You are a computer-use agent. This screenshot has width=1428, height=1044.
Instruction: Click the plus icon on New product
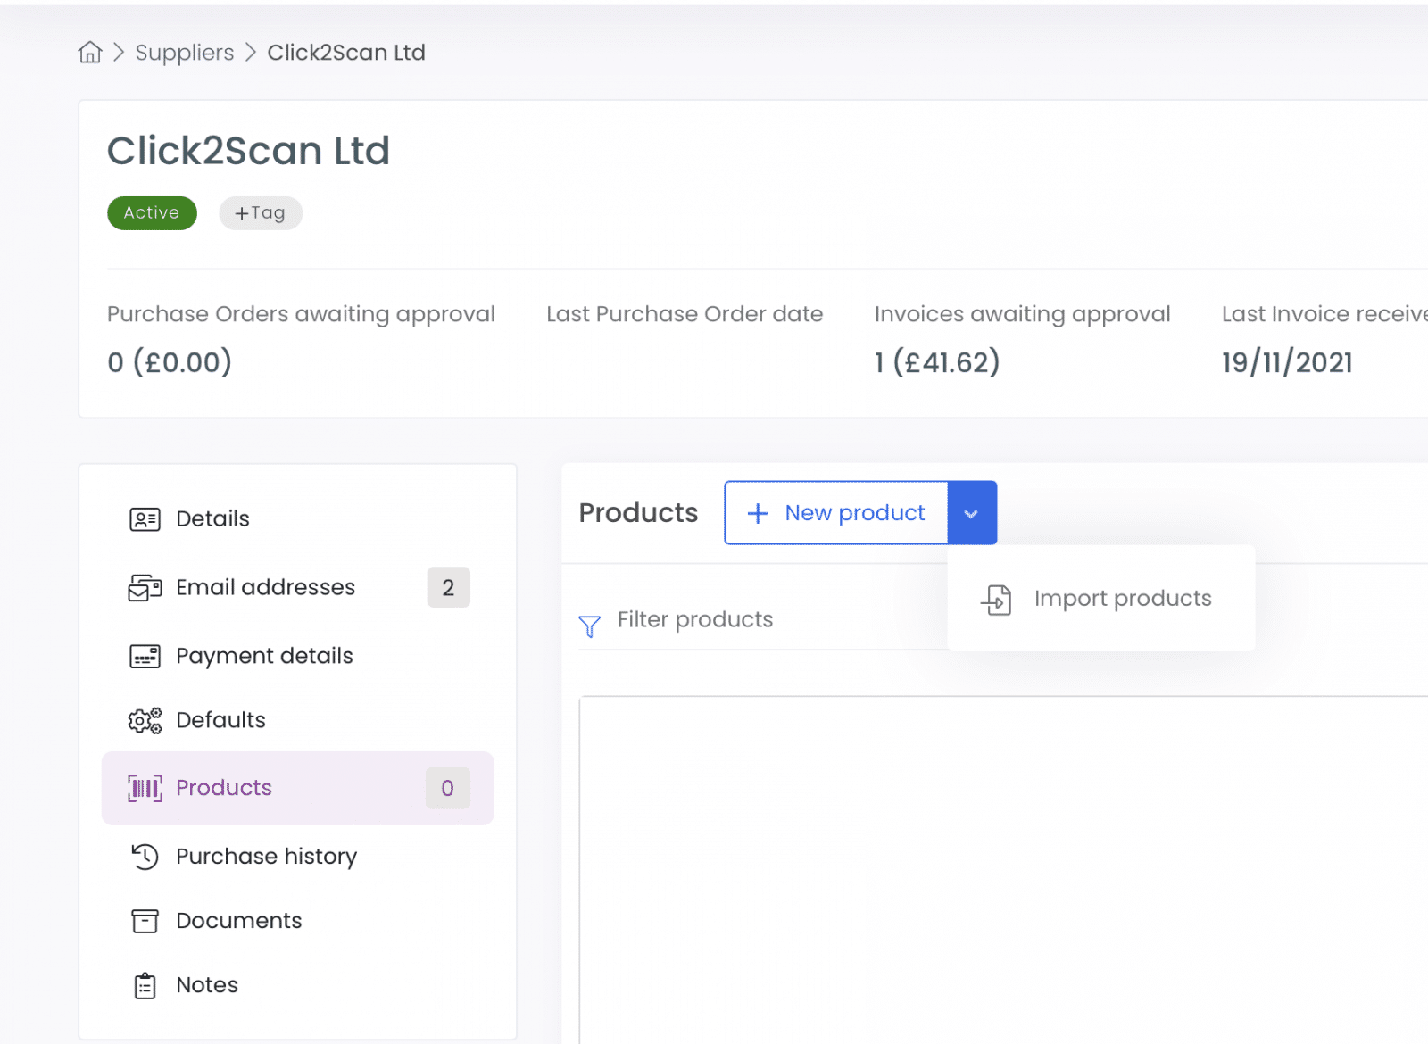pos(758,513)
